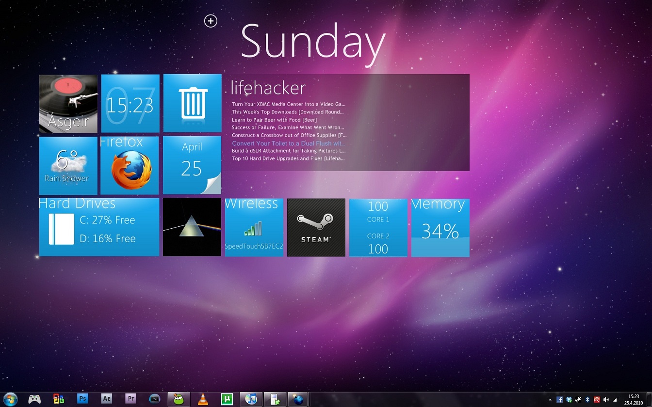Open Dropbox from the system tray
This screenshot has width=652, height=407.
(569, 400)
